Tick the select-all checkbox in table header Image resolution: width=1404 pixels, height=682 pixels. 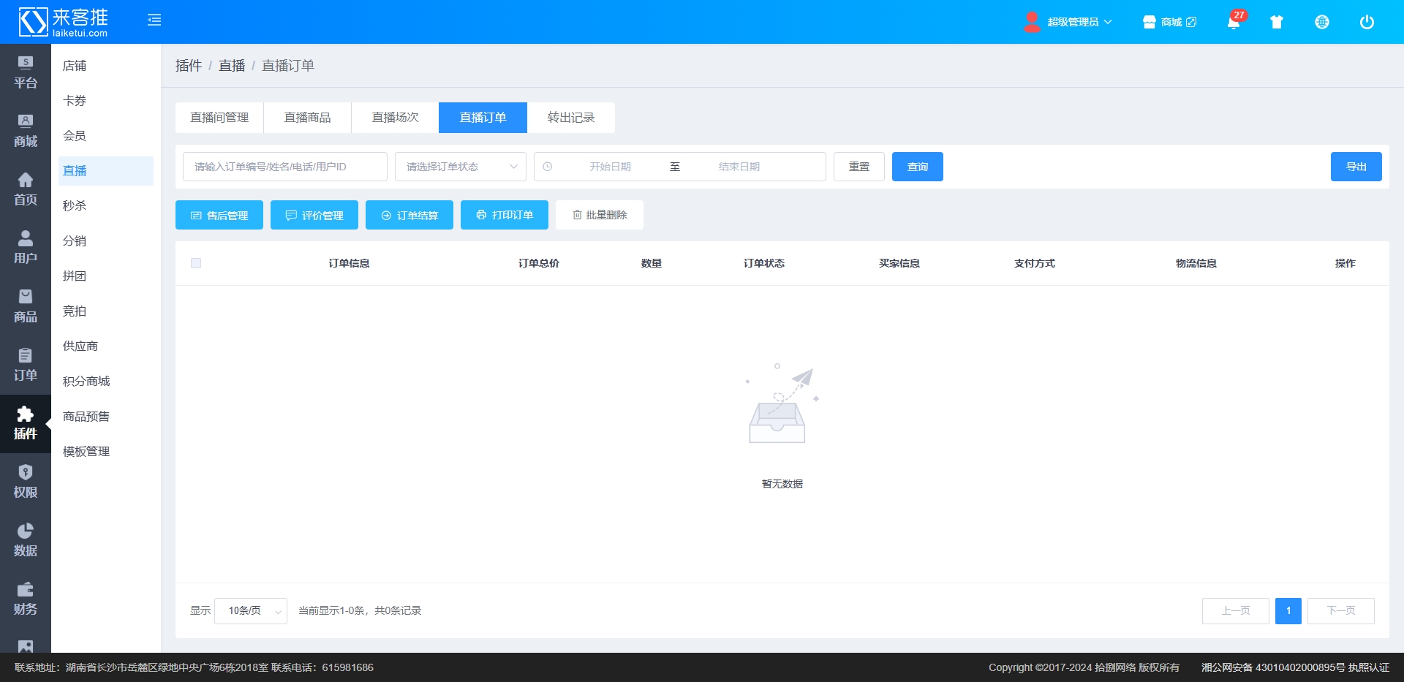click(x=196, y=263)
